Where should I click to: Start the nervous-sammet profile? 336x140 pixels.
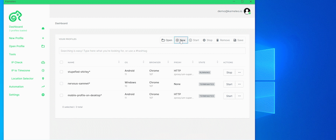(229, 84)
